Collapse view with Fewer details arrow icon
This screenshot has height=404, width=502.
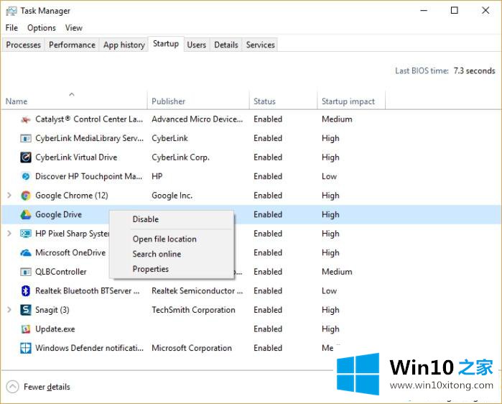coord(12,387)
